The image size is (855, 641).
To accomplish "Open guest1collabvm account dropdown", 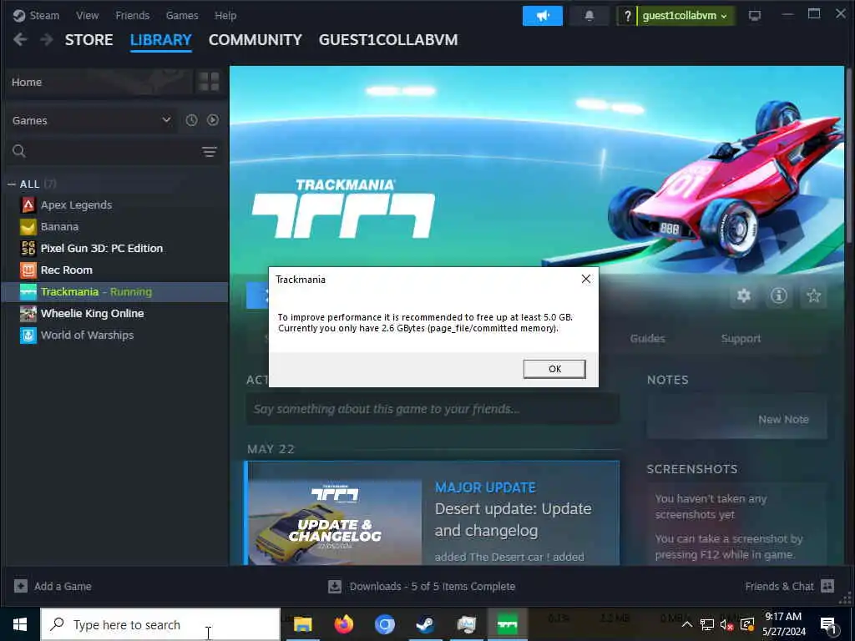I will coord(685,16).
